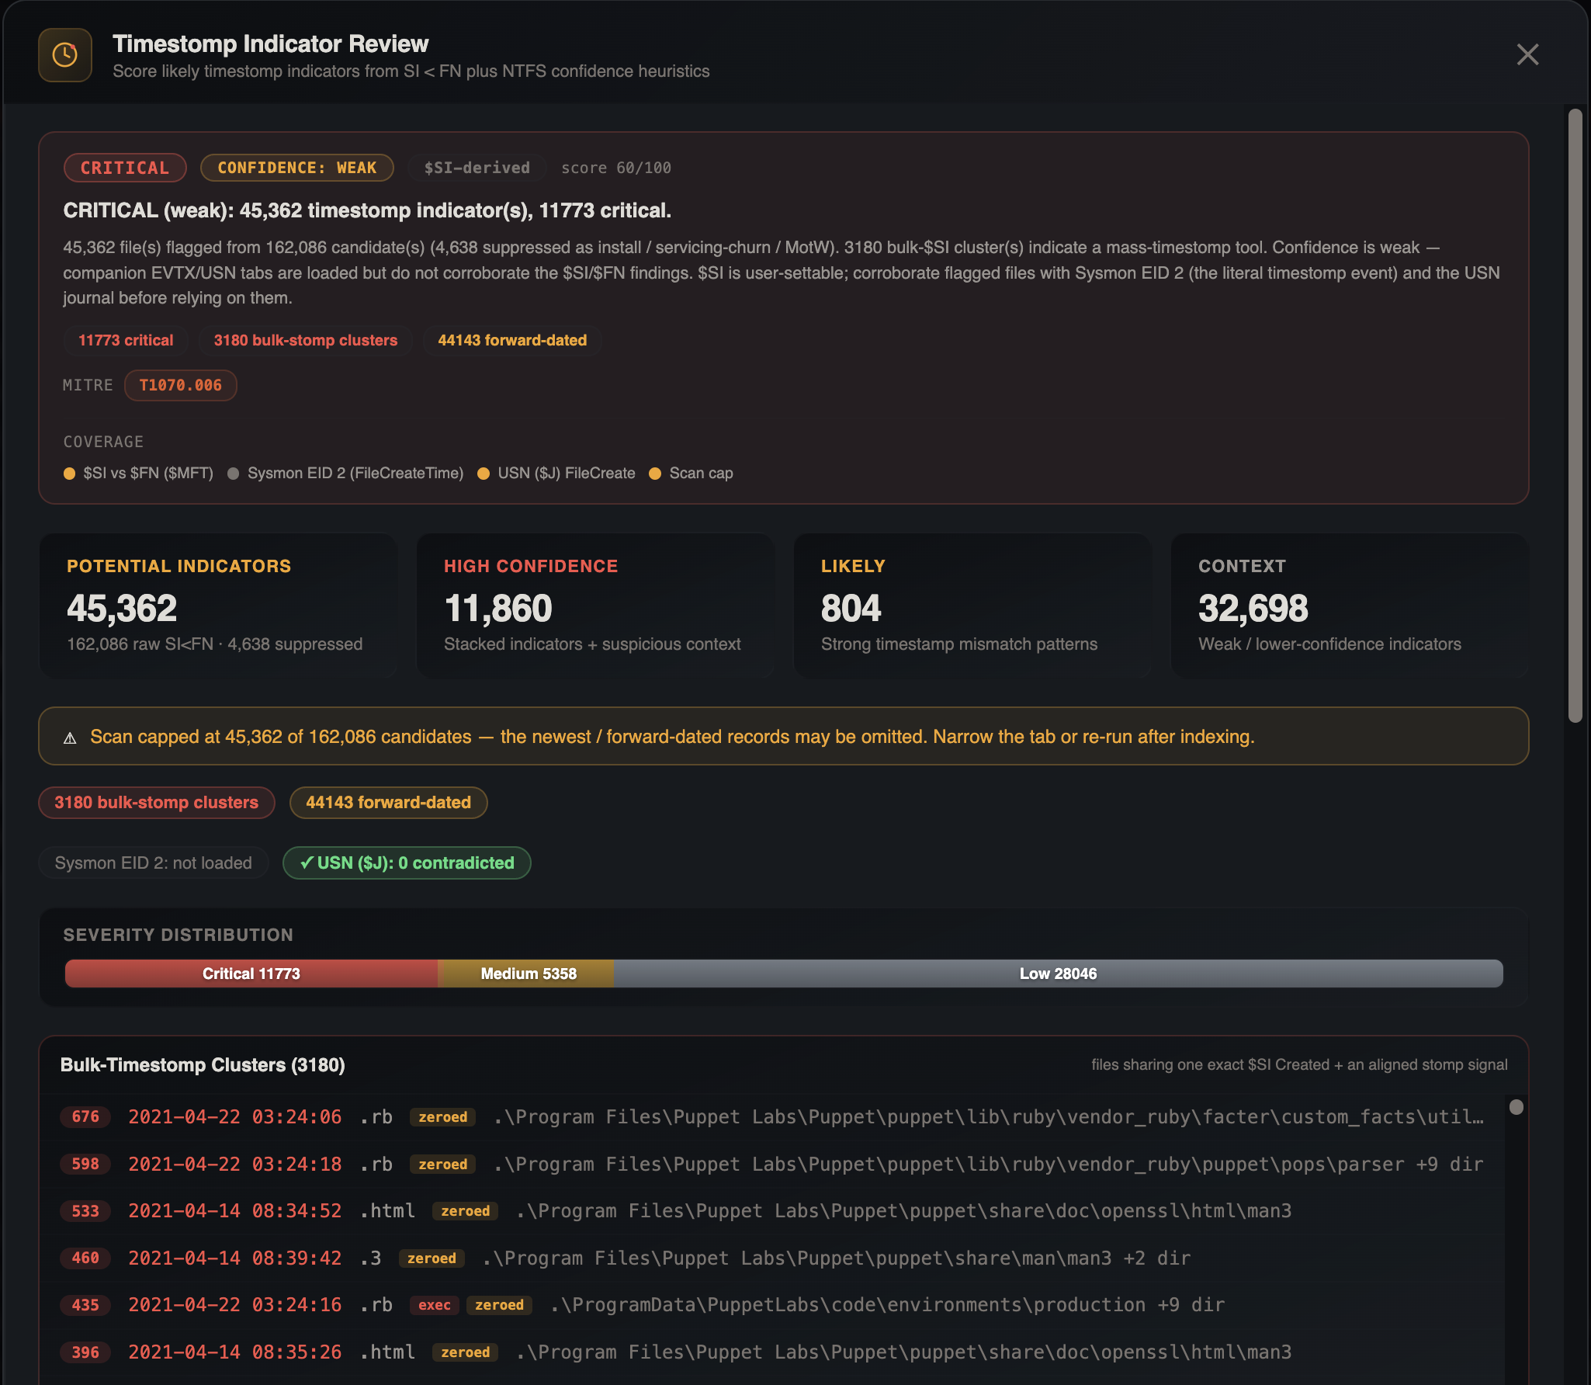Select the 2021-04-22 03:24:16 cluster timestamp
Screen dimensions: 1591x1385
pos(235,1305)
